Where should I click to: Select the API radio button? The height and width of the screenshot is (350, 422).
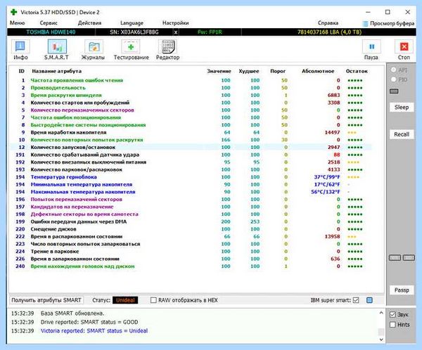[393, 70]
